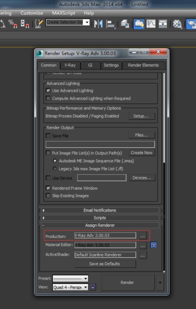Open Create Selection Set dropdown
The image size is (196, 309).
87,22
